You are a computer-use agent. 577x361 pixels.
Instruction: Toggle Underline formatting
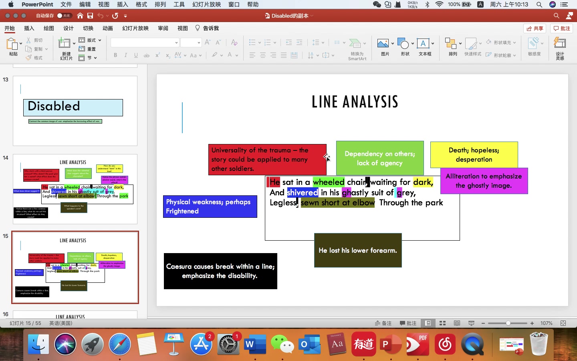(136, 55)
